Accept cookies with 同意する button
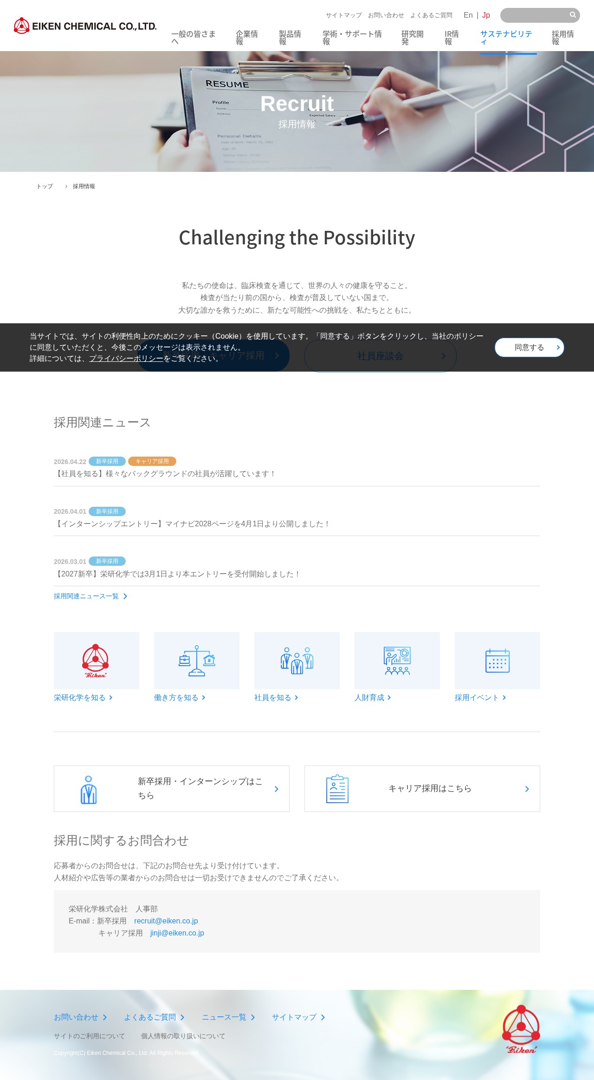The width and height of the screenshot is (594, 1080). (529, 347)
